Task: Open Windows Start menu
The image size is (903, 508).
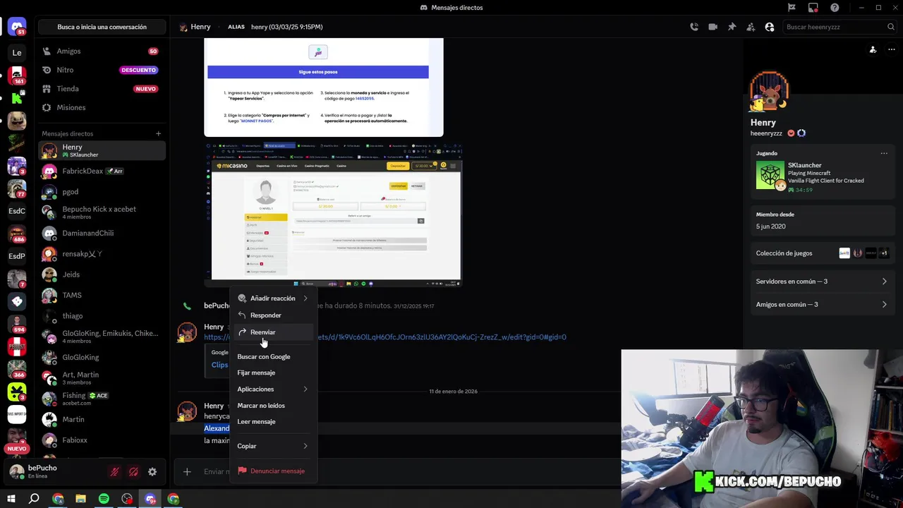Action: [x=11, y=499]
